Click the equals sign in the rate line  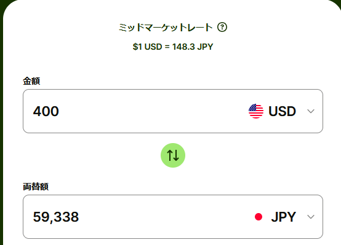[x=167, y=47]
